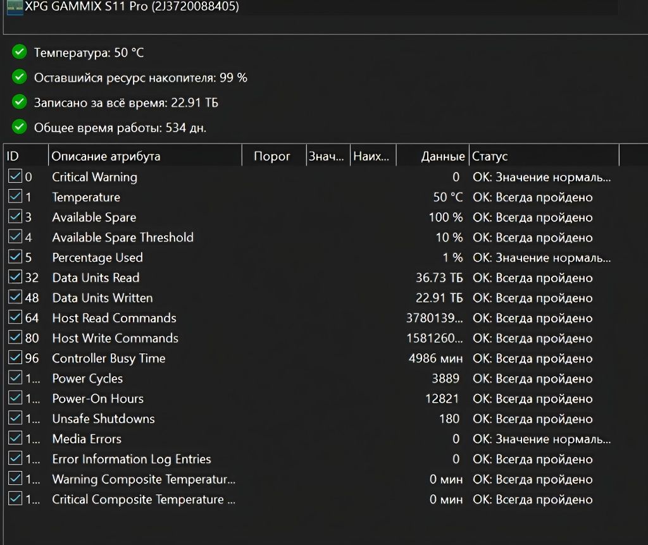The image size is (648, 545).
Task: Click the green check beside Оставшийся ресурс накопителя
Action: (20, 77)
